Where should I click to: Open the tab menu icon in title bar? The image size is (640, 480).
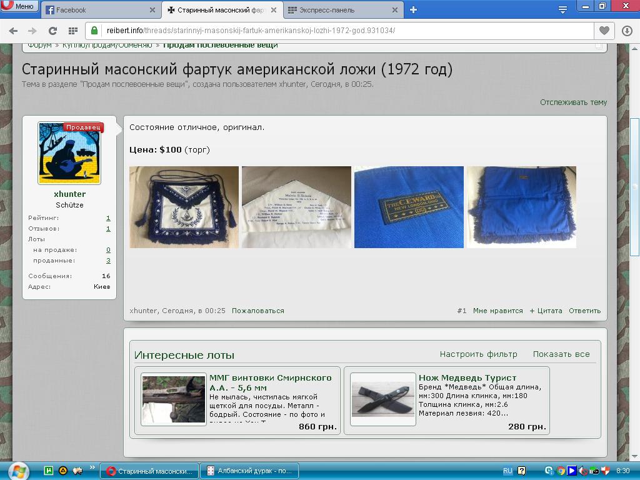562,10
